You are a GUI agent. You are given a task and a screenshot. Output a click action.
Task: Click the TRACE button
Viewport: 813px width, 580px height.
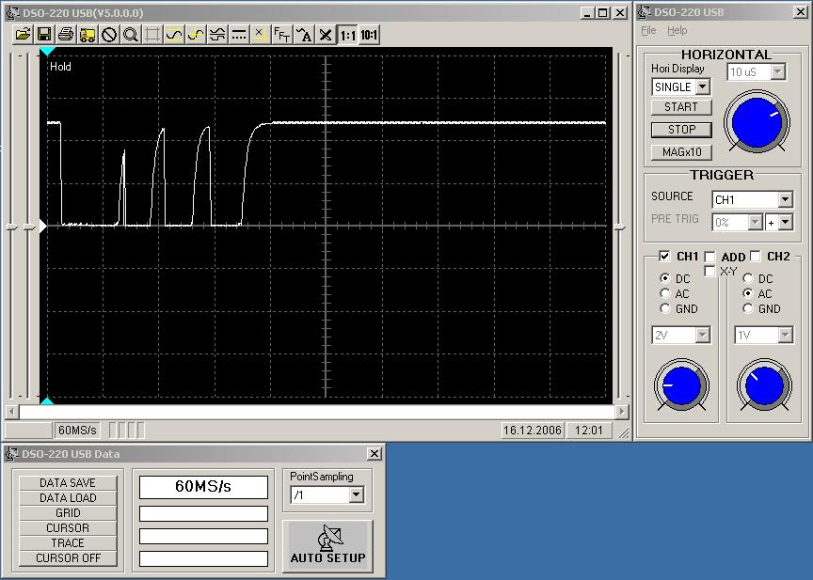coord(68,542)
